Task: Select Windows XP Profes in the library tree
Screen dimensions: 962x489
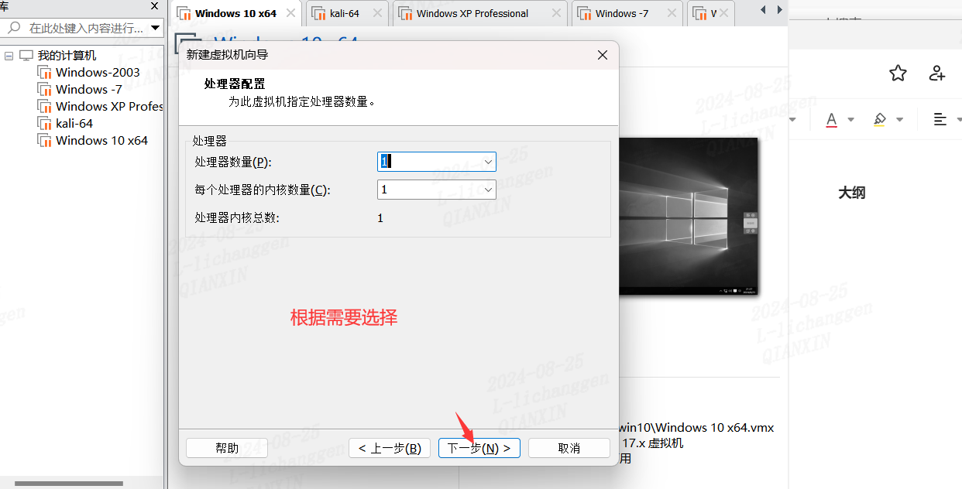Action: [x=109, y=106]
